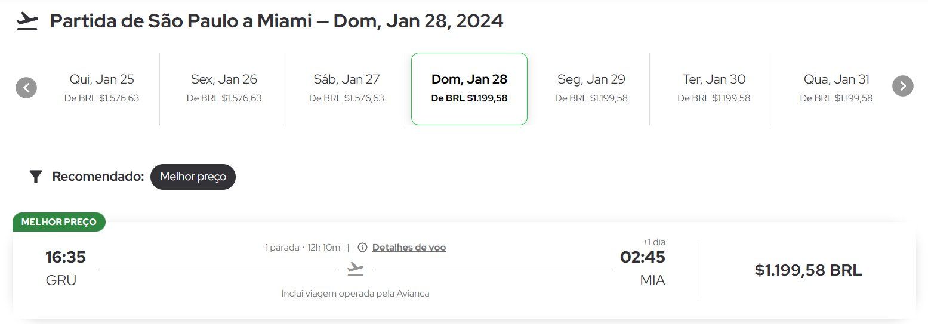The height and width of the screenshot is (324, 928).
Task: Select the Qui, Jan 25 date tab
Action: pyautogui.click(x=101, y=88)
